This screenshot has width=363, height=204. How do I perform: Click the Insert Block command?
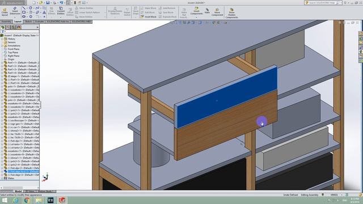pos(149,16)
